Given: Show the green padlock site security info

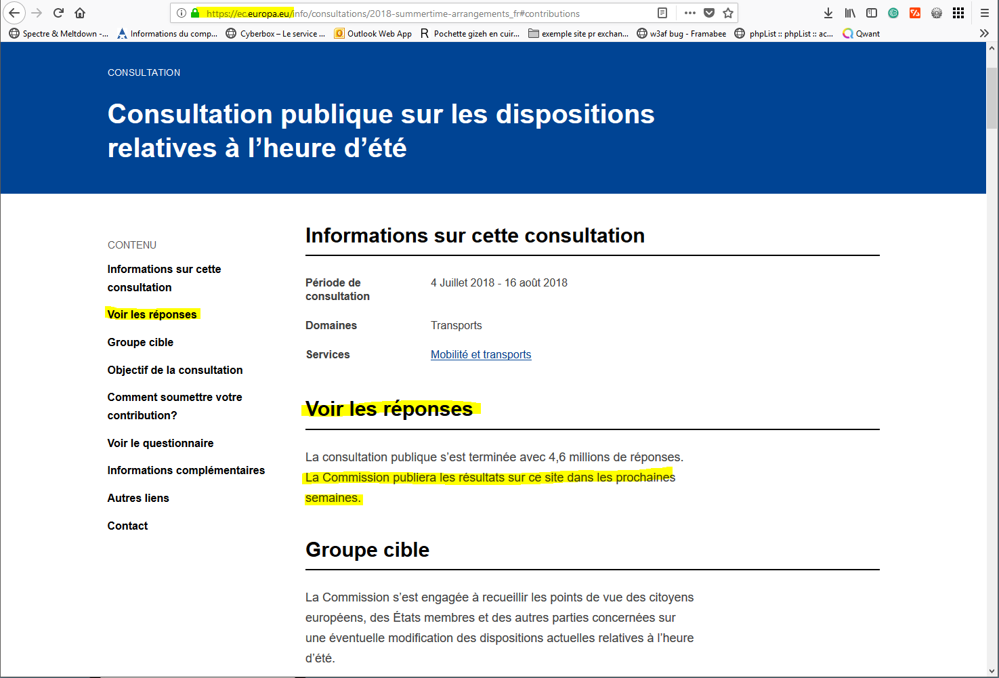Looking at the screenshot, I should (195, 13).
